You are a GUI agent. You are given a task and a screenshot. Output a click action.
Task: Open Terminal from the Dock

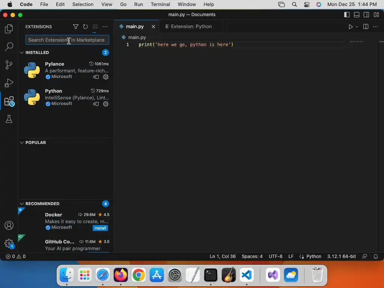click(x=211, y=275)
